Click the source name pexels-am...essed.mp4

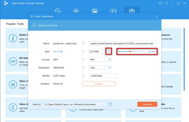[x=65, y=44]
